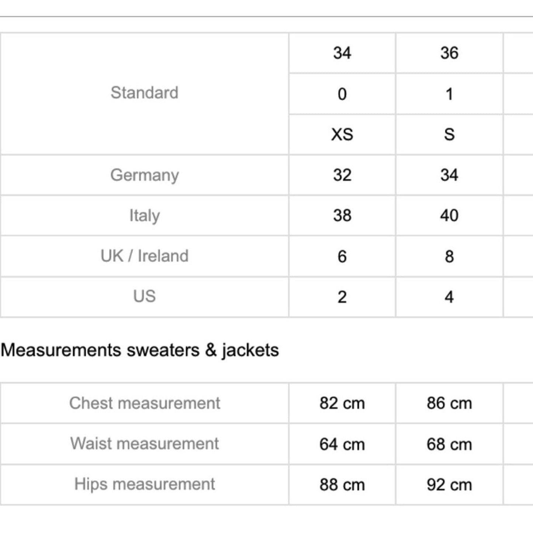Click the Germany row label

(144, 175)
